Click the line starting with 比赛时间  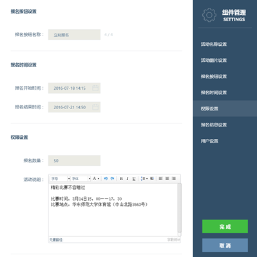tap(86, 199)
